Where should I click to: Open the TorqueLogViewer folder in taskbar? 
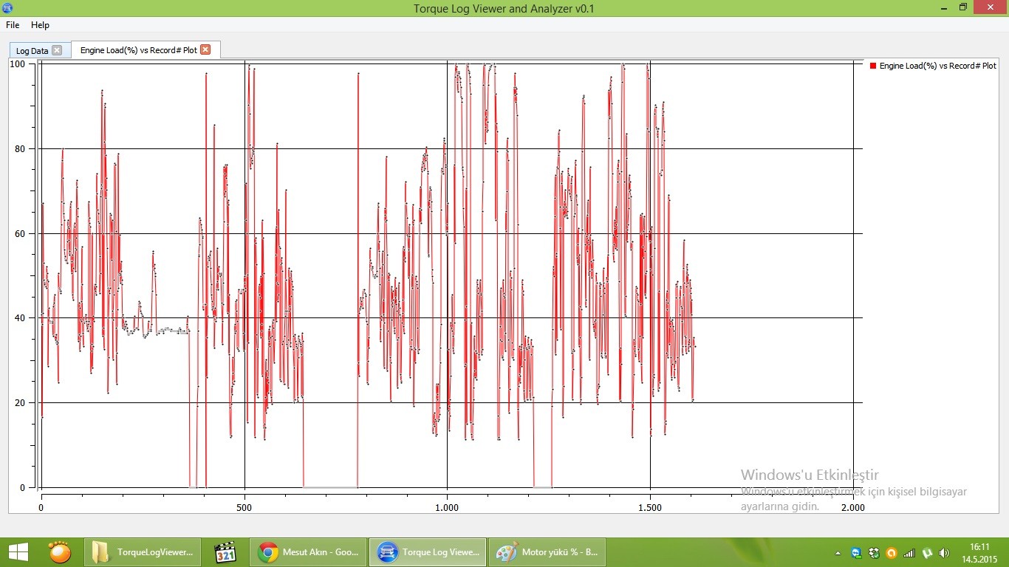[142, 552]
